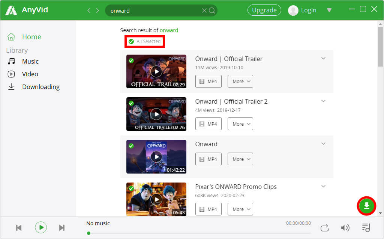Open More options for Onward Official Trailer
Image resolution: width=384 pixels, height=239 pixels.
pos(240,81)
